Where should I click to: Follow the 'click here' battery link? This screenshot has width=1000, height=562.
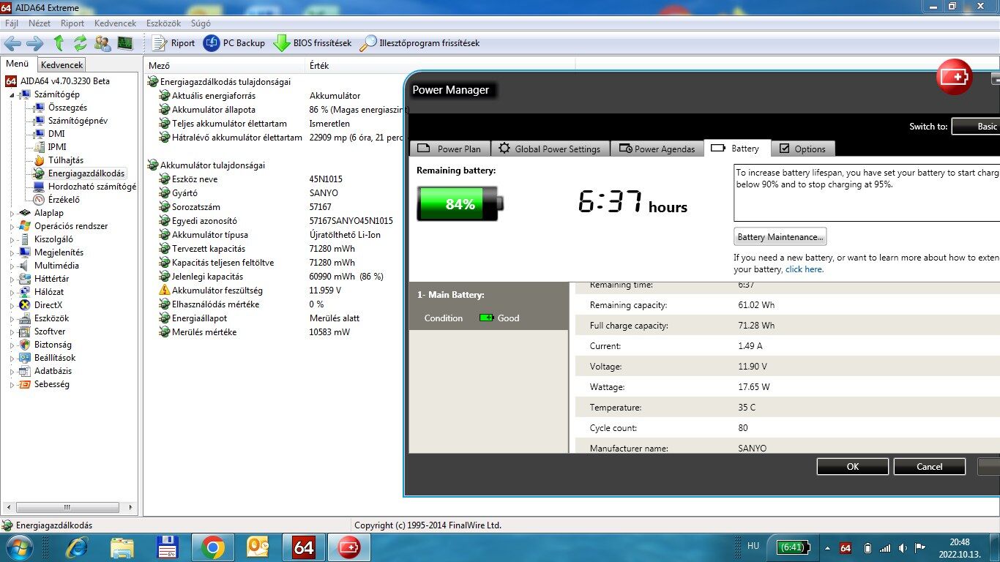(804, 269)
